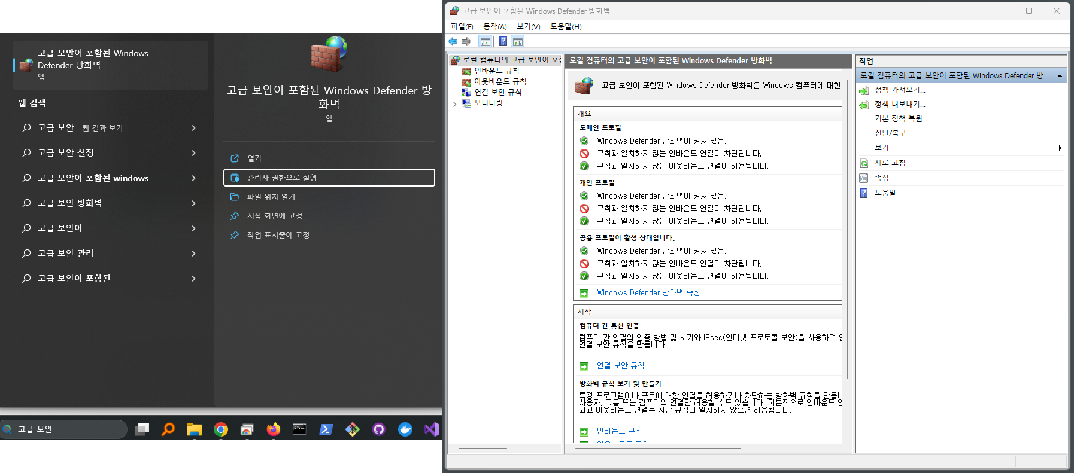Expand chevron for 고급 보안이 포함된 windows
The width and height of the screenshot is (1074, 473).
pyautogui.click(x=193, y=178)
